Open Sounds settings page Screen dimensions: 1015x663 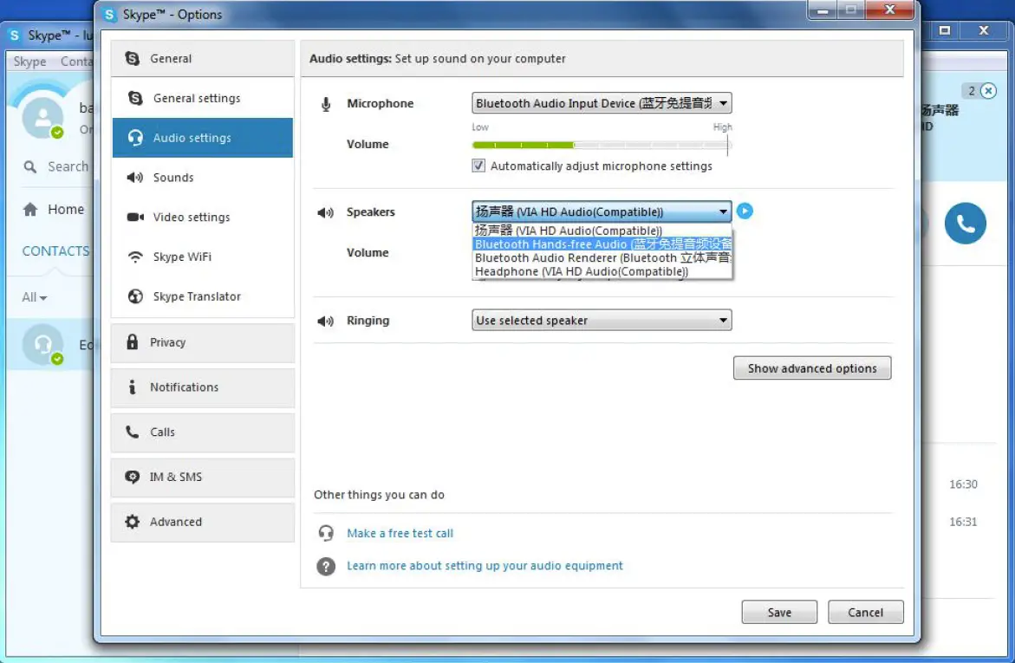coord(203,178)
